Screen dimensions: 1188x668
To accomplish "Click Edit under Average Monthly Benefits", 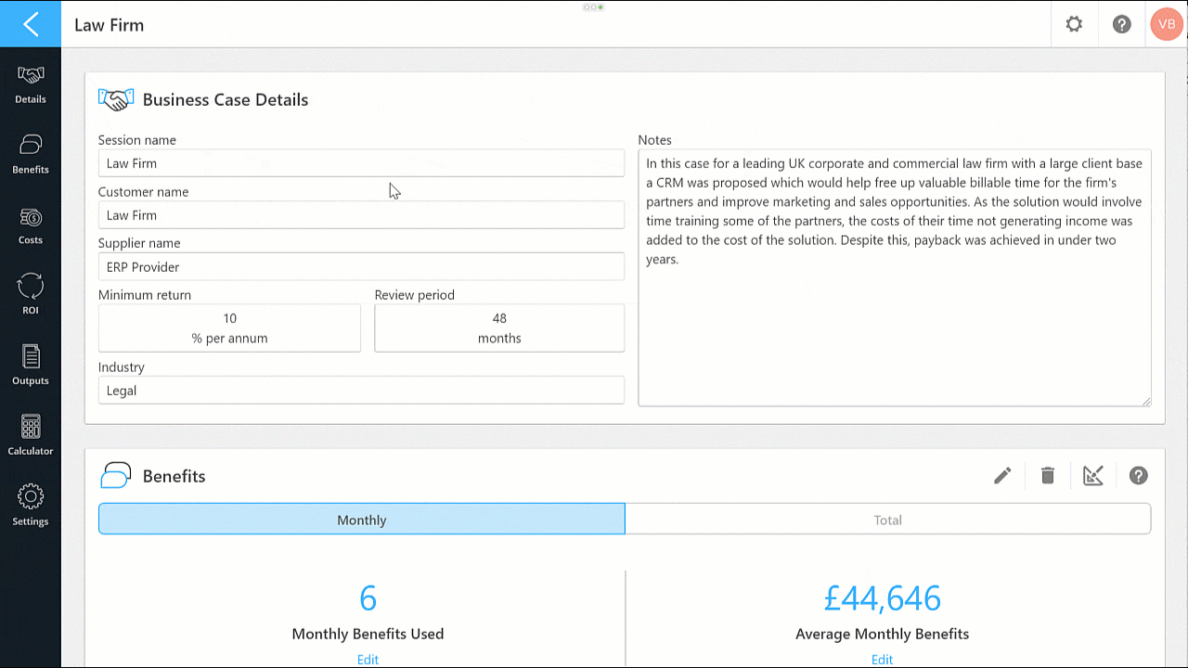I will pos(882,660).
